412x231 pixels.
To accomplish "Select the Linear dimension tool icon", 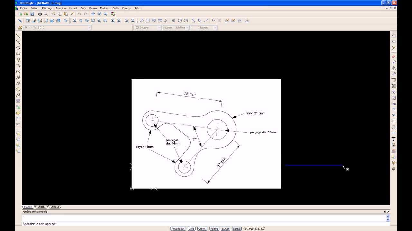I will tap(148, 21).
